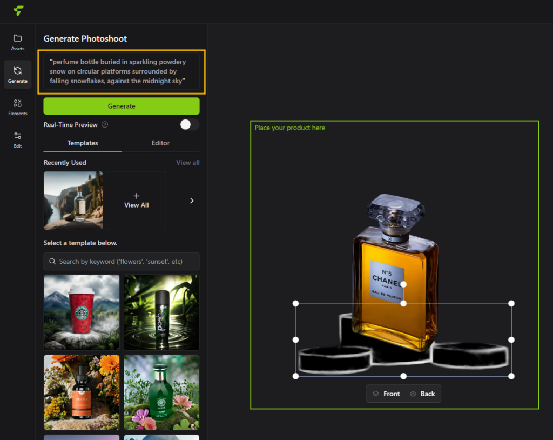Viewport: 553px width, 440px height.
Task: Click the Real-Time Preview label
Action: pos(71,125)
